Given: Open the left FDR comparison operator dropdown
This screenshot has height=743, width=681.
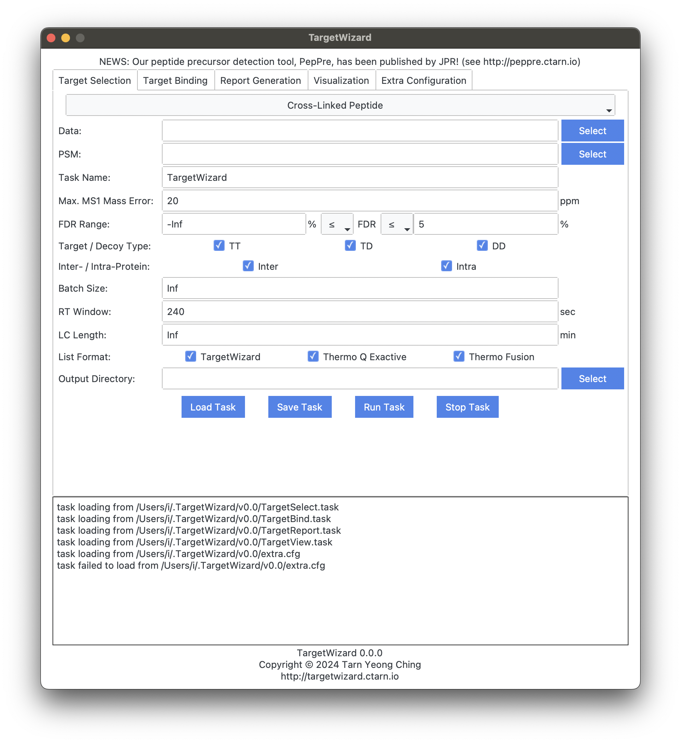Looking at the screenshot, I should [x=337, y=224].
